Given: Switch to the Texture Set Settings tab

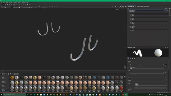Looking at the screenshot, I should pos(145,7).
